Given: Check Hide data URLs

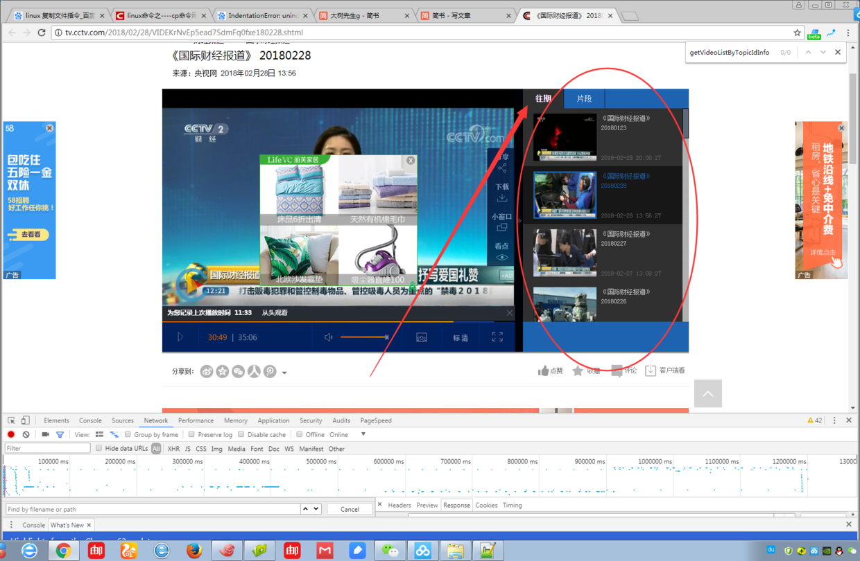Looking at the screenshot, I should click(x=99, y=448).
